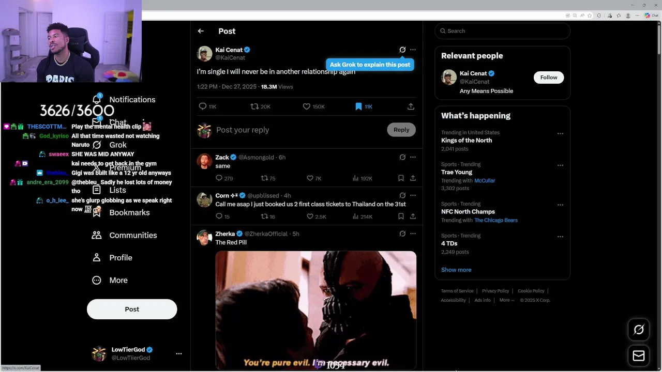
Task: Click Ask Grok to explain this post
Action: pos(370,65)
